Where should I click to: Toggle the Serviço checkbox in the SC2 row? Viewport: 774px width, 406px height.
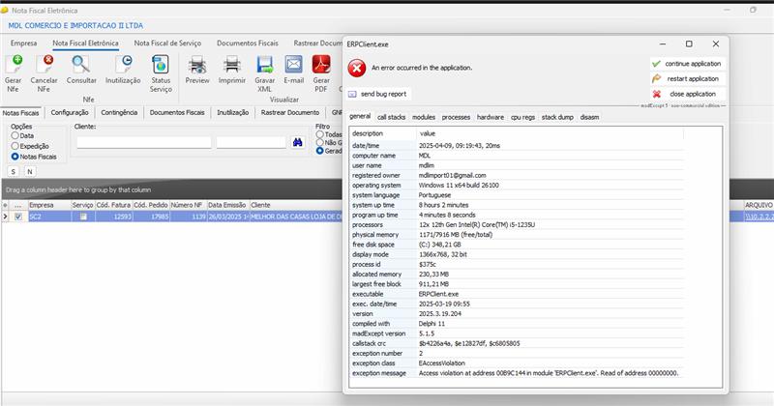(83, 217)
